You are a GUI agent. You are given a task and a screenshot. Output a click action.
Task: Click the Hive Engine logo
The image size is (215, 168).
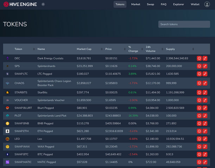point(20,4)
